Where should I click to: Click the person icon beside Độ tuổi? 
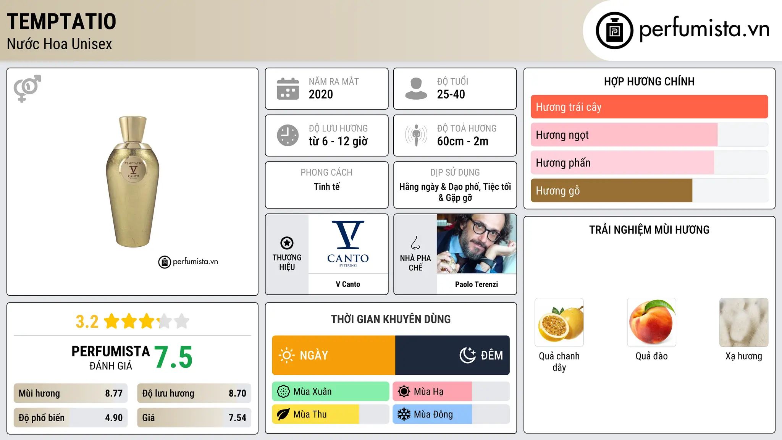click(416, 89)
